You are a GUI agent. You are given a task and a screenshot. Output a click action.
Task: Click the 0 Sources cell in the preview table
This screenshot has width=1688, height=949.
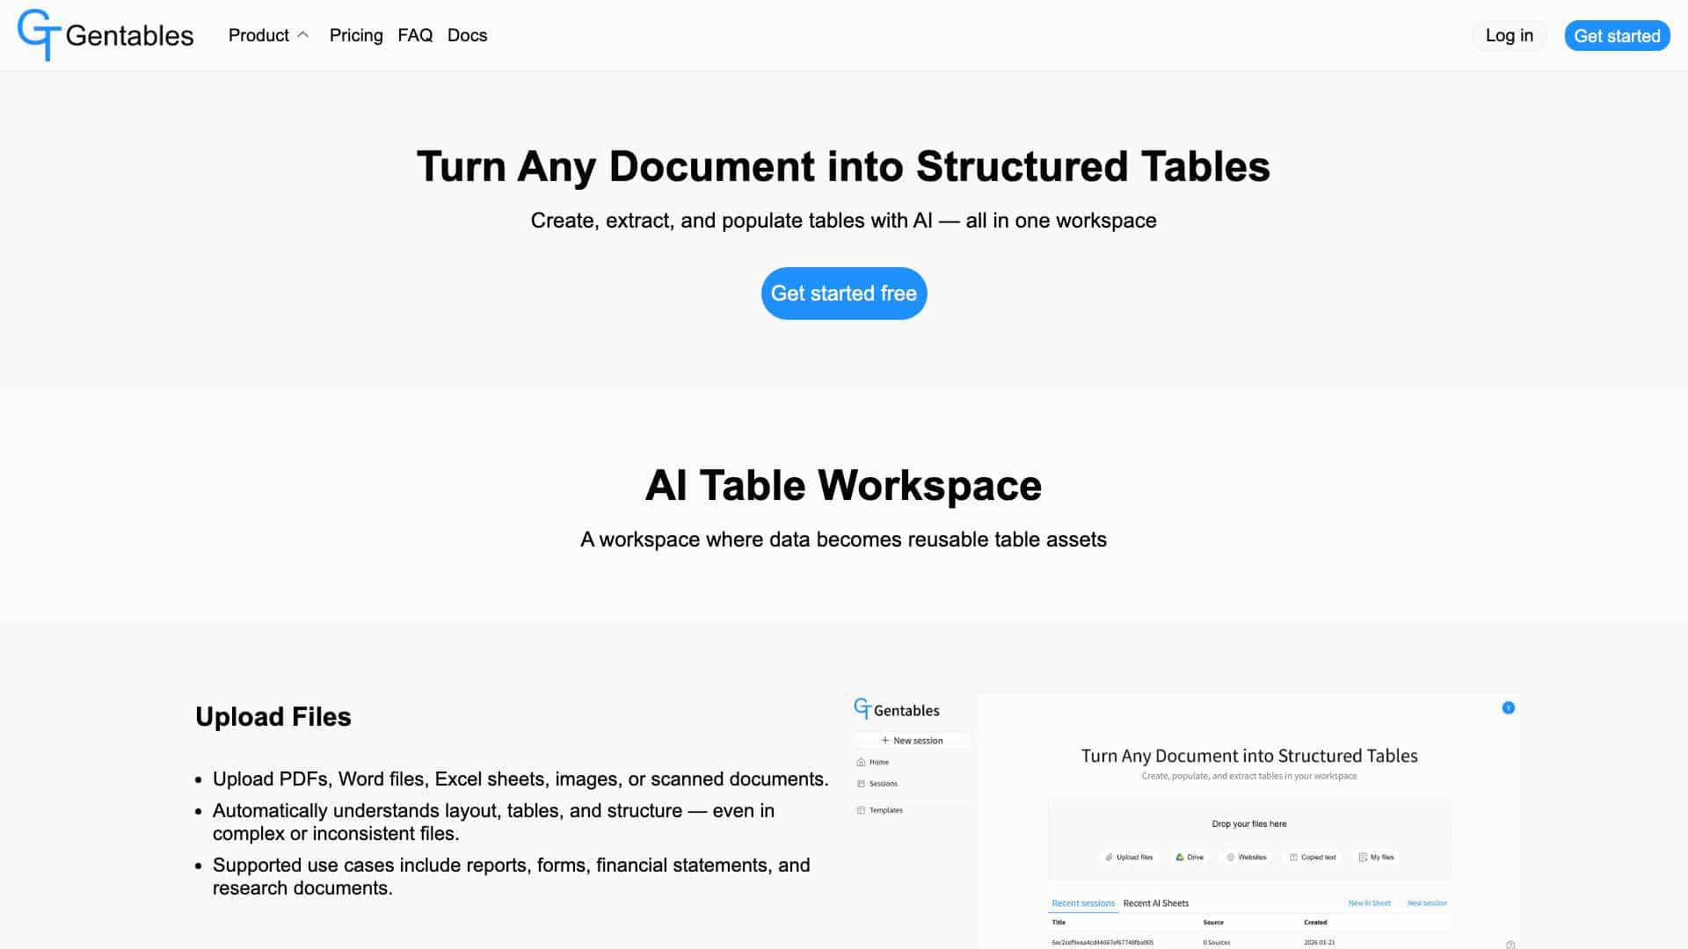1217,943
